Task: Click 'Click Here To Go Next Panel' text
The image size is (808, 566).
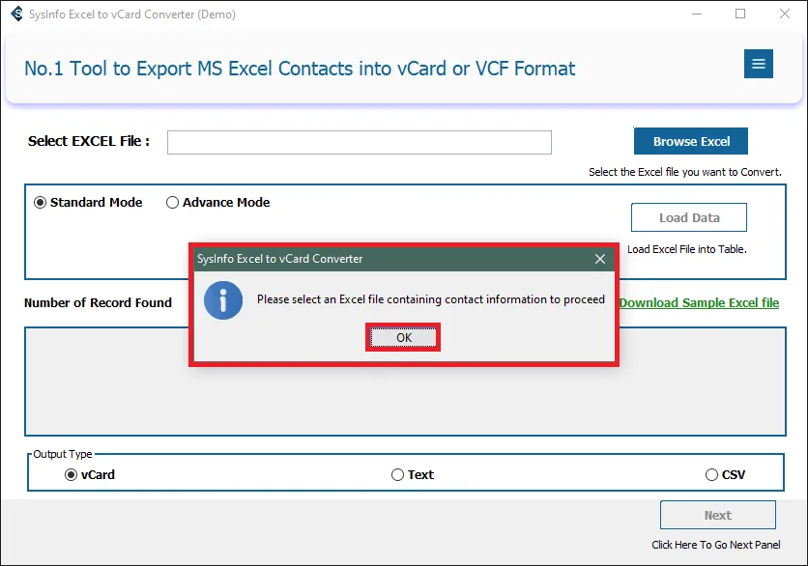Action: tap(716, 545)
